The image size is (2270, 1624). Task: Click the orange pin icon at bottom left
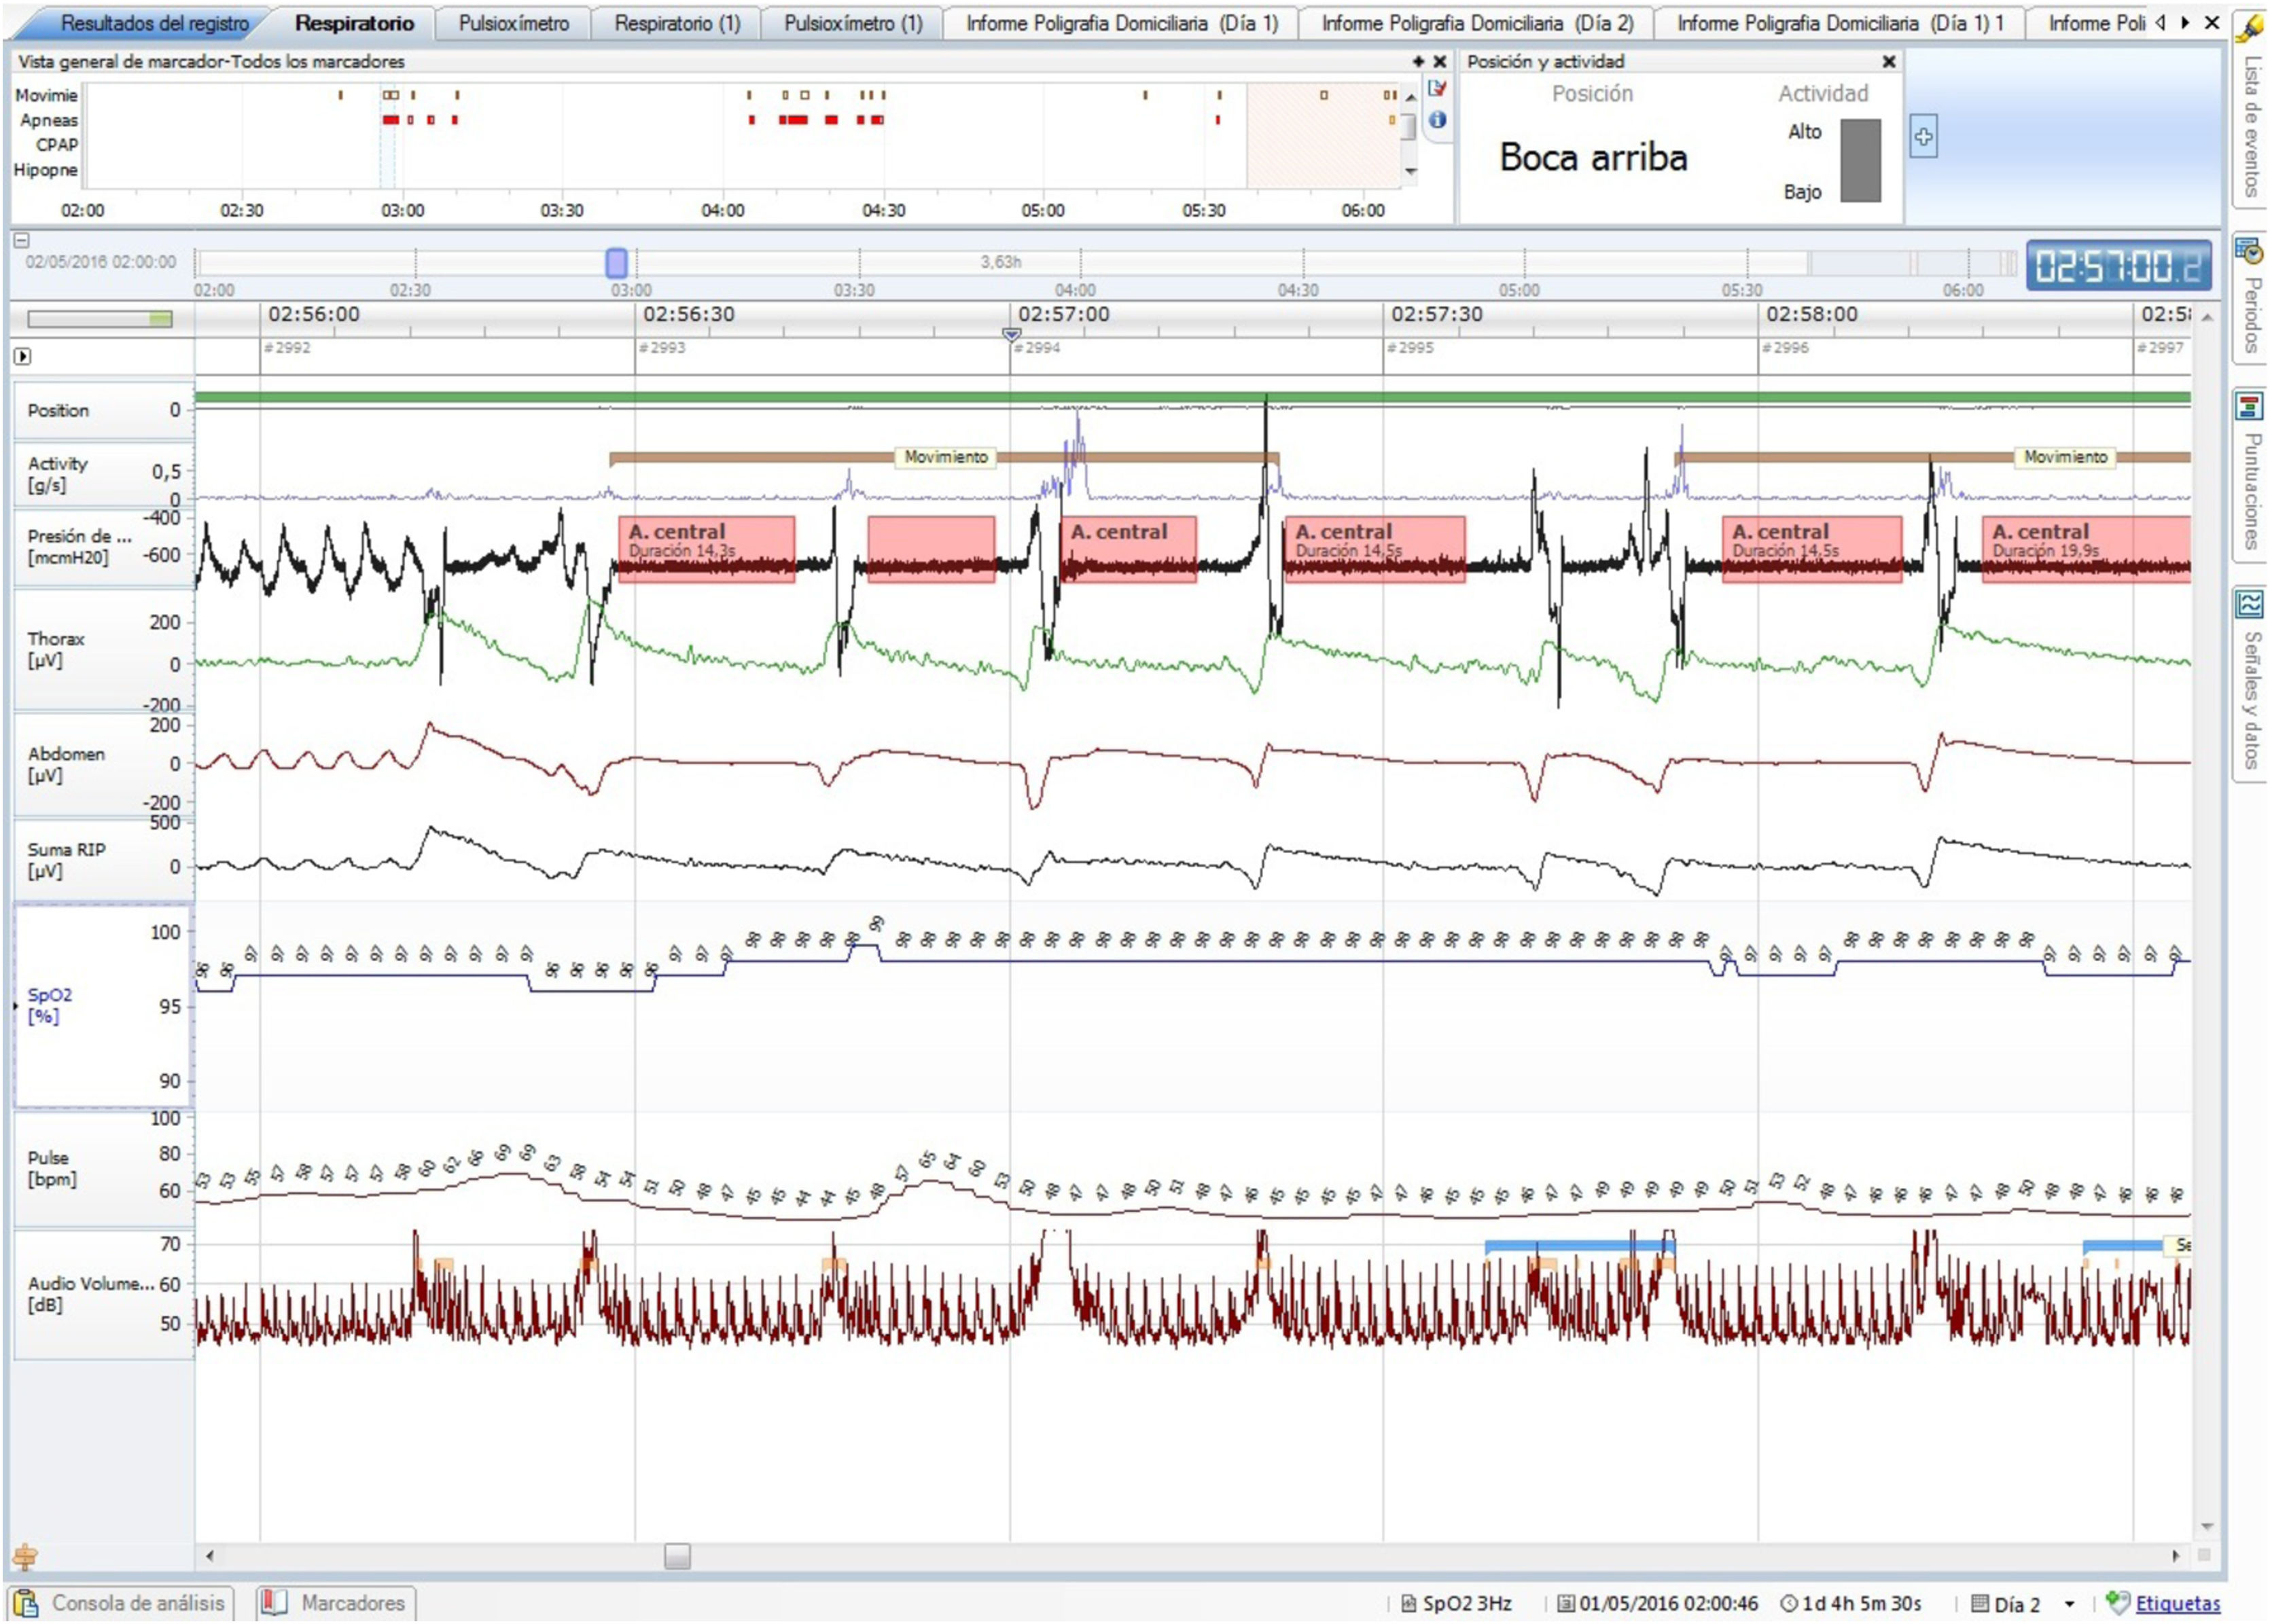pos(25,1557)
